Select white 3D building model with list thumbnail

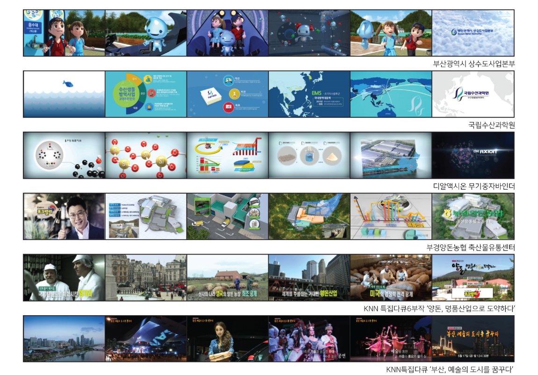point(146,216)
